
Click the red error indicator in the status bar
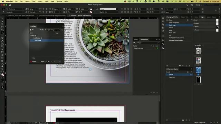click(54, 123)
